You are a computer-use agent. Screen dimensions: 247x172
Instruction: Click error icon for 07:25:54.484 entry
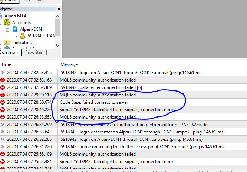(x=3, y=162)
